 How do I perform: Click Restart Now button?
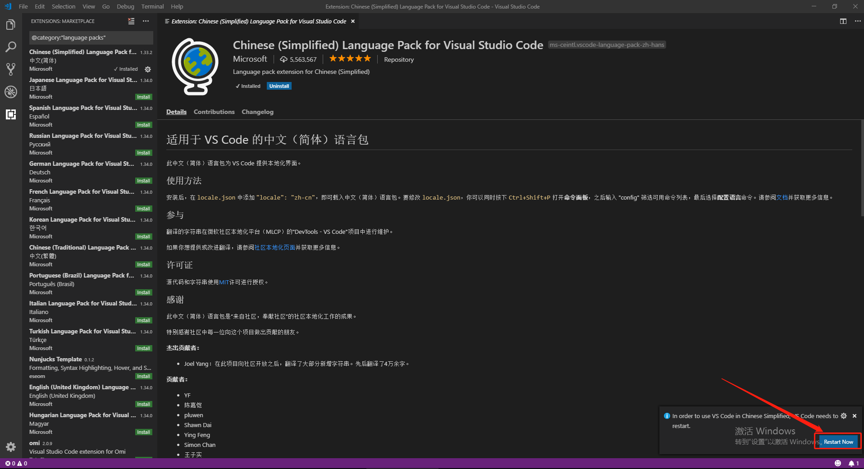tap(838, 442)
